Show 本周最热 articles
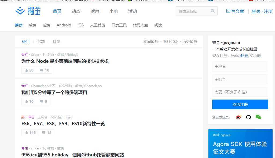The image size is (275, 158). point(151,42)
